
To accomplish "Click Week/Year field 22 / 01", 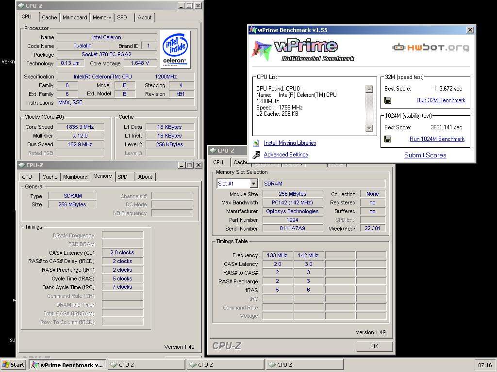I will [x=372, y=229].
